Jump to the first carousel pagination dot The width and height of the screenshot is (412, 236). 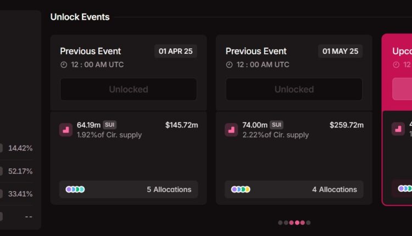tap(280, 223)
